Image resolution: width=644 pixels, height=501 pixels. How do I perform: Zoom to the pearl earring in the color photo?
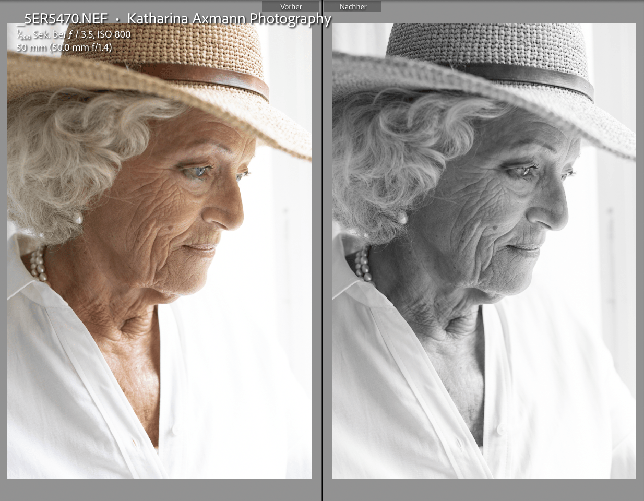[x=77, y=218]
